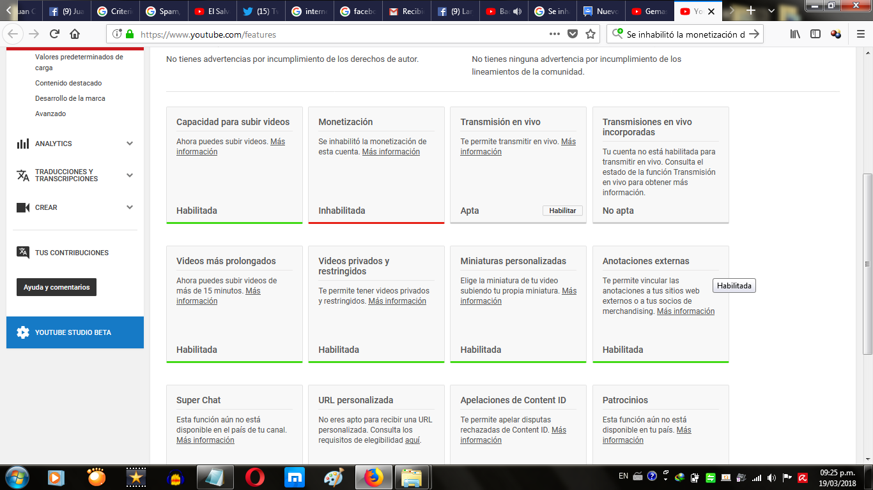Select the Crear video camera icon
Viewport: 873px width, 490px height.
pyautogui.click(x=23, y=207)
